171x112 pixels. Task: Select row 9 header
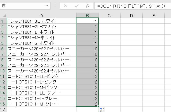coord(3,65)
